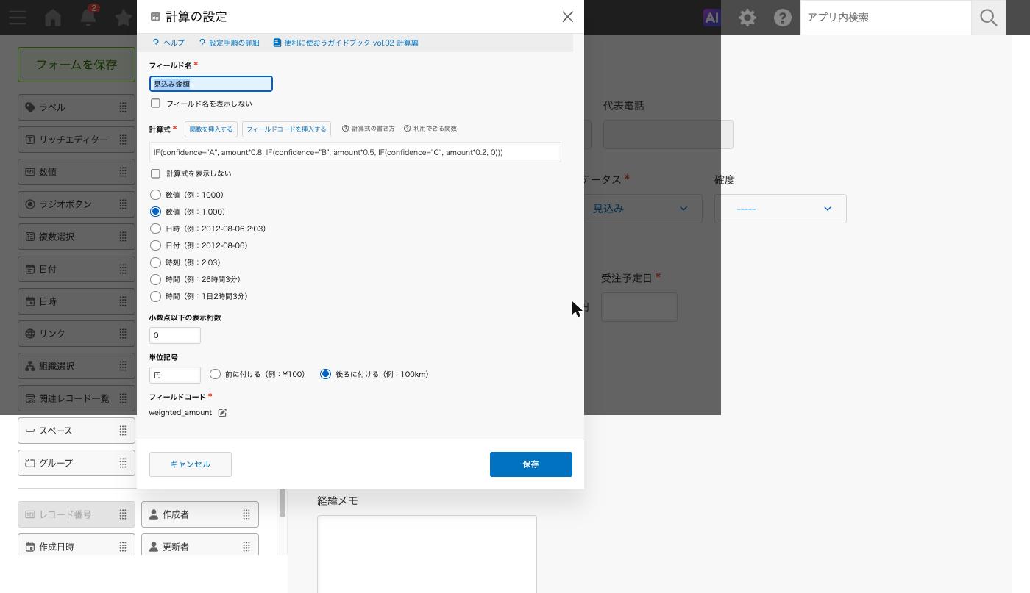Image resolution: width=1030 pixels, height=593 pixels.
Task: Open 計算式の書き方 help link
Action: [369, 129]
